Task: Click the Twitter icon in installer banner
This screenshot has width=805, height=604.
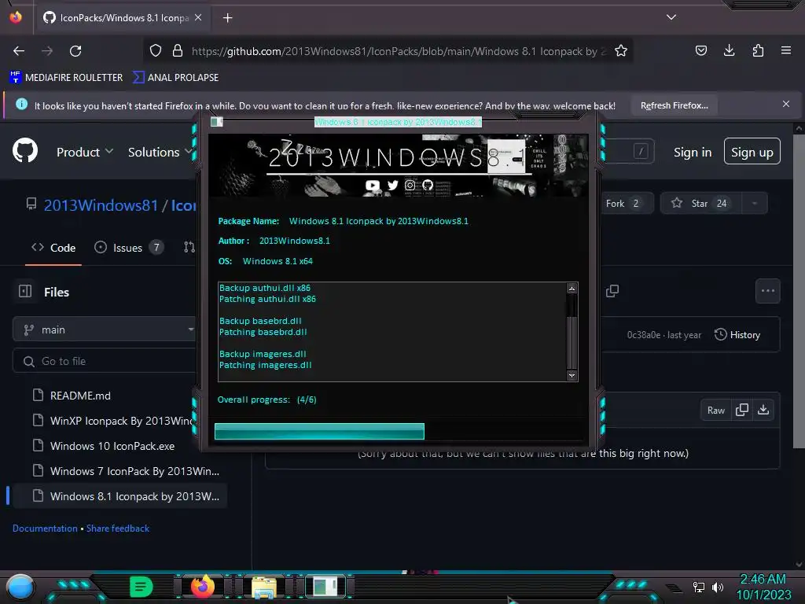Action: [x=392, y=185]
